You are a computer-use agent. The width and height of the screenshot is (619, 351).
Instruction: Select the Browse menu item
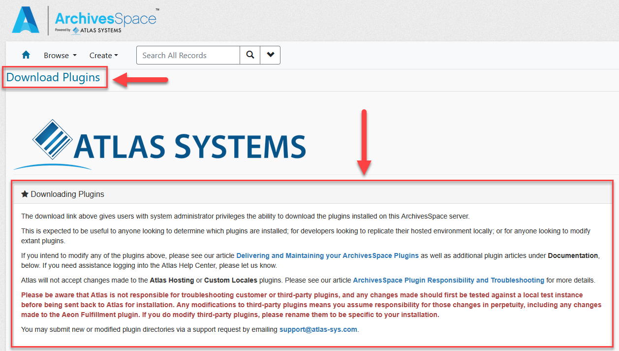tap(57, 55)
